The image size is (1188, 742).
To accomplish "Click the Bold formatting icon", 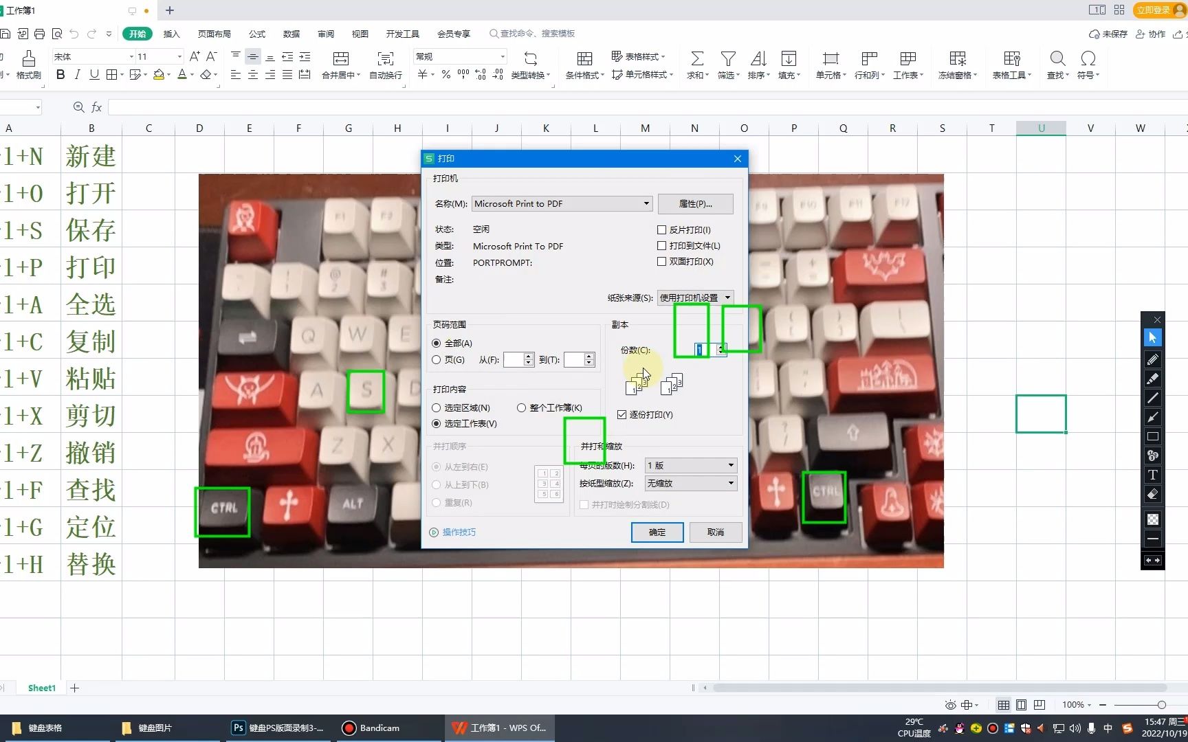I will (60, 74).
